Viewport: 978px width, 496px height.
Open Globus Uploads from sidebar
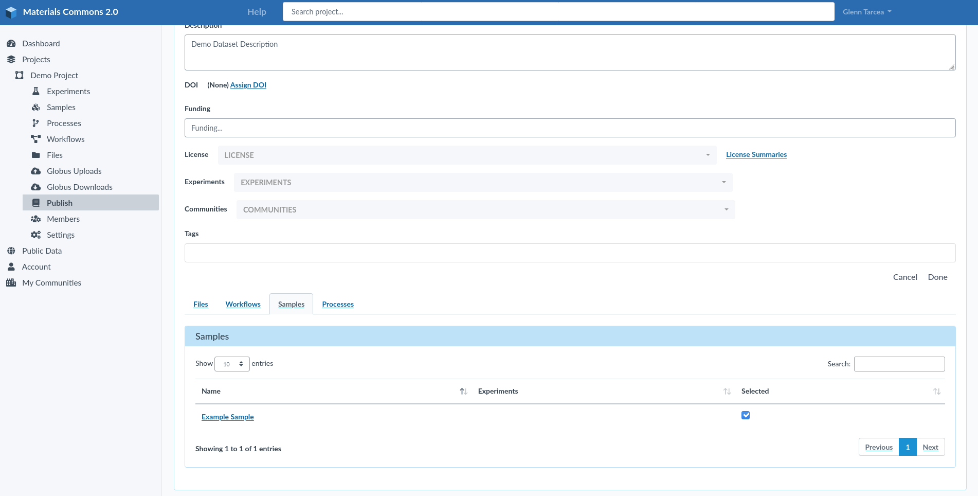click(74, 171)
